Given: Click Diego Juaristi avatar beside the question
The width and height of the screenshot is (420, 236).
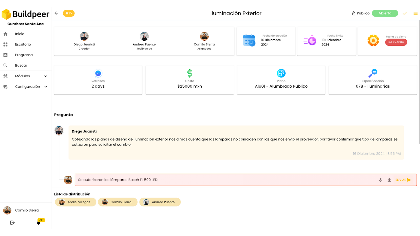Looking at the screenshot, I should pos(59,130).
